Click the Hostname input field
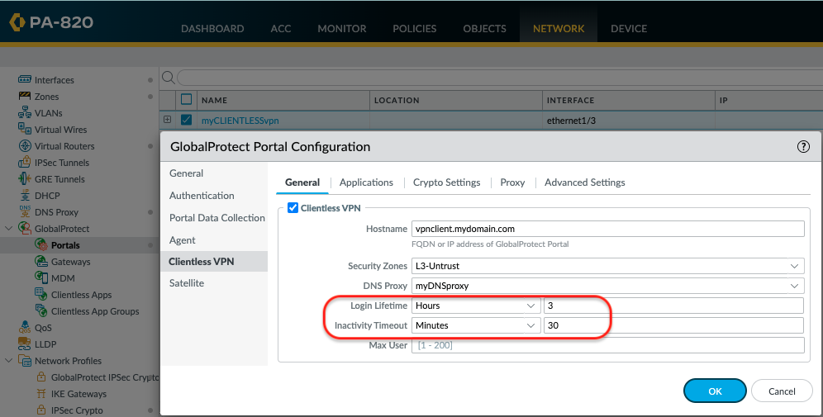Image resolution: width=823 pixels, height=417 pixels. coord(607,229)
